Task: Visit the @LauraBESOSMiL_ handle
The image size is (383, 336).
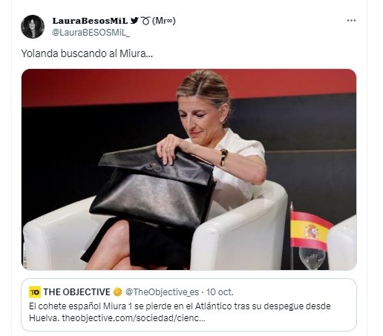Action: (91, 33)
